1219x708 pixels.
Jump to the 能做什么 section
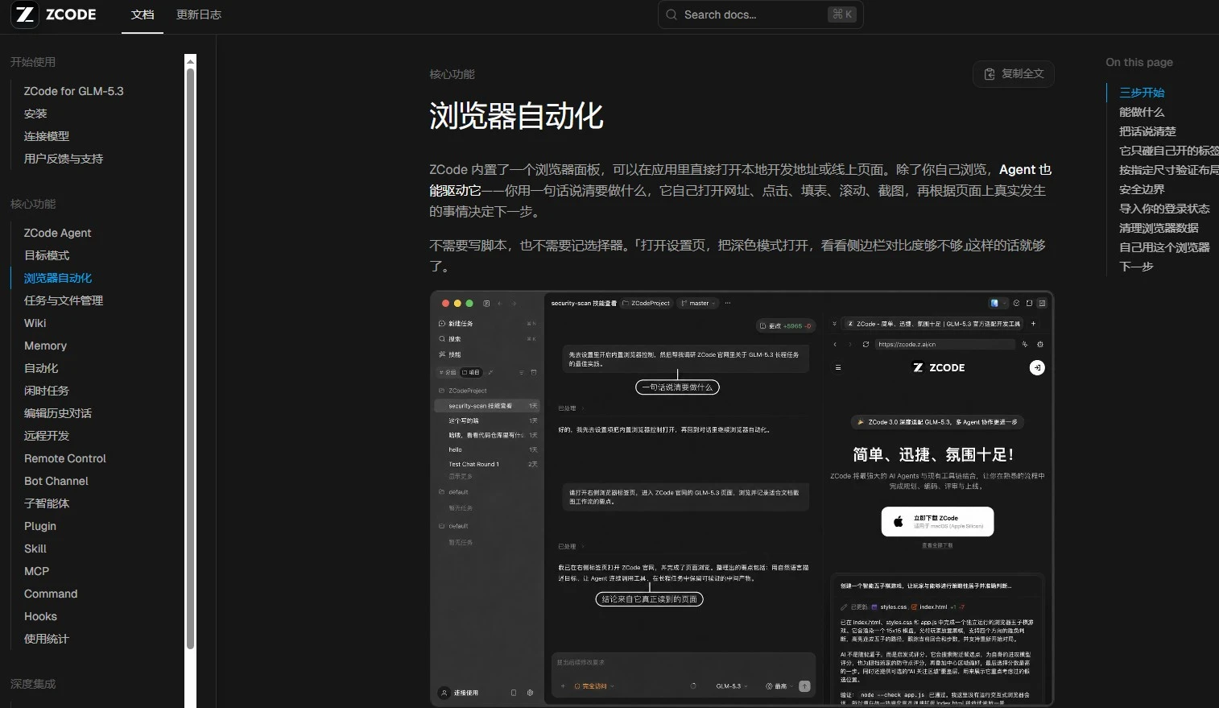pyautogui.click(x=1142, y=112)
